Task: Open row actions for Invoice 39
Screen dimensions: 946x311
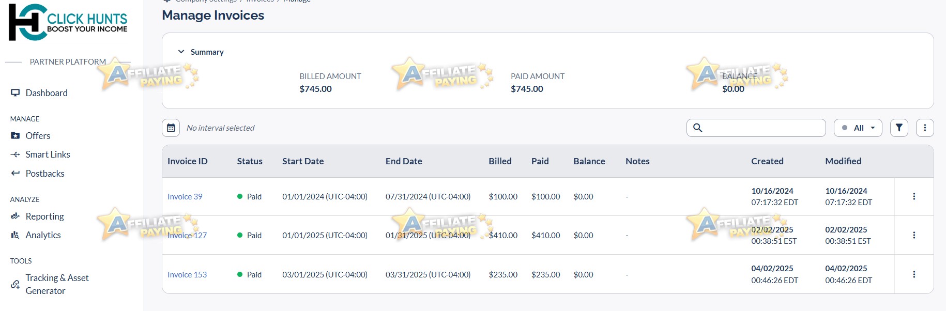Action: 914,196
